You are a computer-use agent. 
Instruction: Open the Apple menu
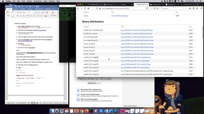click(3, 1)
